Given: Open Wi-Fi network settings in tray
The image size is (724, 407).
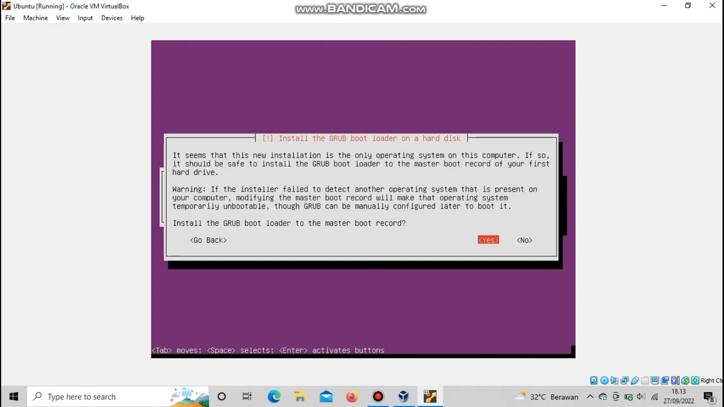Looking at the screenshot, I should pyautogui.click(x=654, y=397).
